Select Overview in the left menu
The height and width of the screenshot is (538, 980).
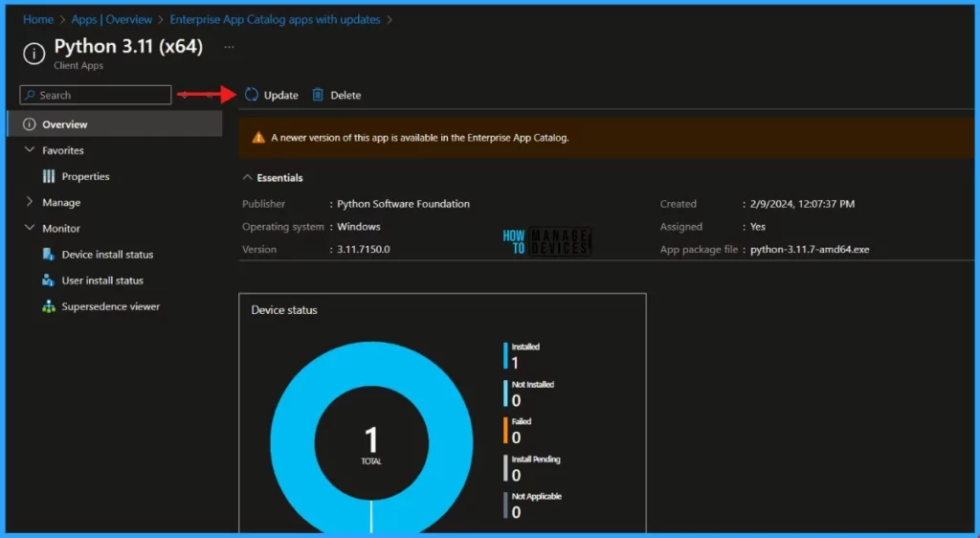tap(115, 123)
